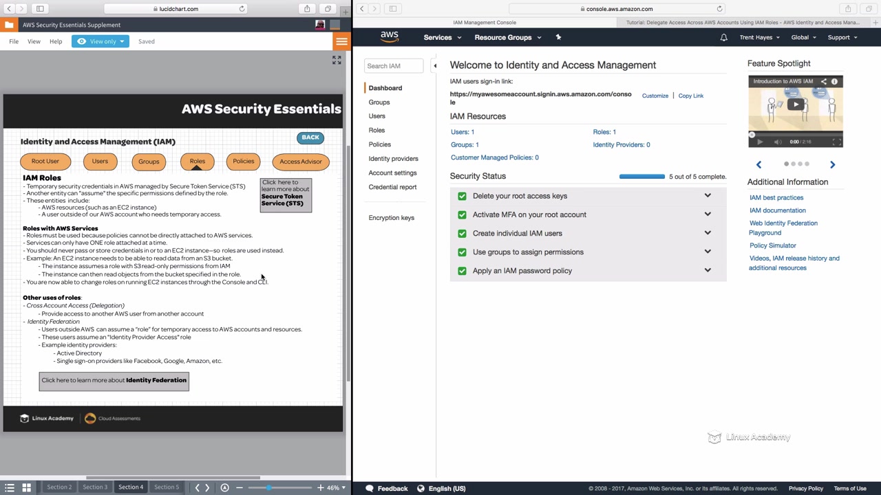Click the pin icon in AWS navbar
Screen dimensions: 881x495
[558, 37]
